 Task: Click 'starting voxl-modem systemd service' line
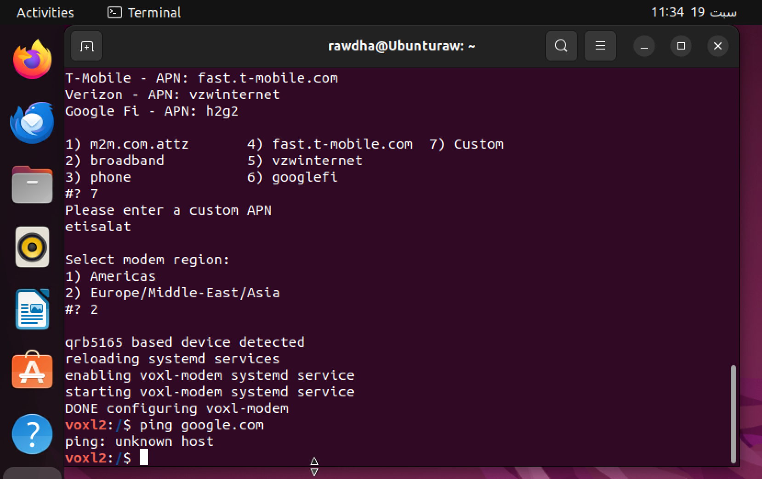(210, 392)
